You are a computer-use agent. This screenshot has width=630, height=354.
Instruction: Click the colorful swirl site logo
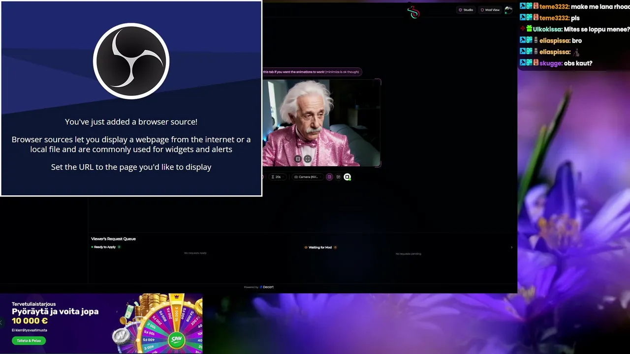click(x=413, y=13)
